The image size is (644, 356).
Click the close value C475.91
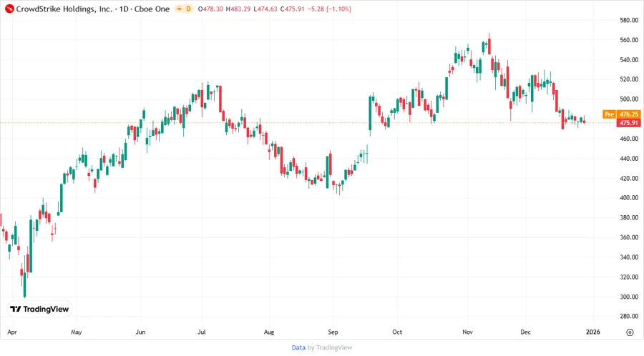click(293, 9)
